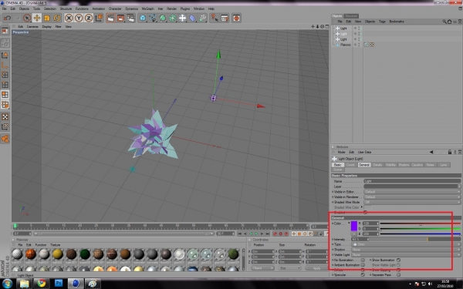Open the Objects menu in the menu bar
The image size is (463, 289).
[24, 8]
